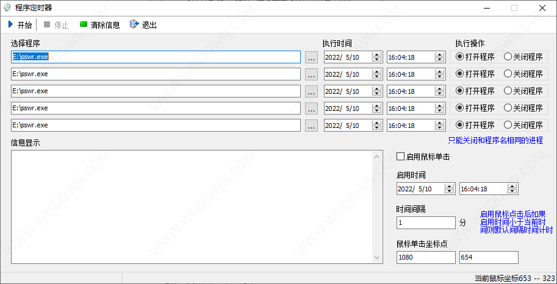Click the 程序定时器 title bar app icon
Screen dimensions: 557x284
click(x=7, y=8)
